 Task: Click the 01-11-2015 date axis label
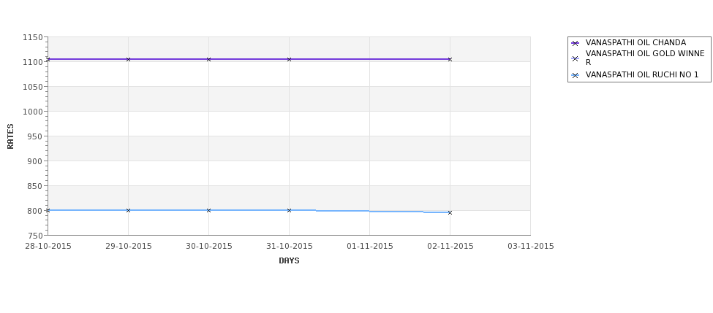point(370,247)
